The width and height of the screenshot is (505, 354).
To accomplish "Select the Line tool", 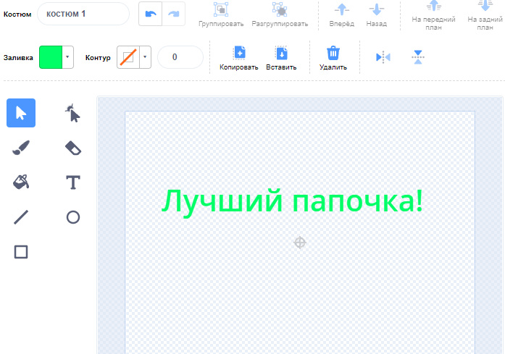I will [21, 216].
